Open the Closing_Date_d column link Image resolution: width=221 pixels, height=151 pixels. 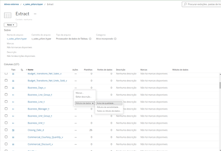pos(36,130)
